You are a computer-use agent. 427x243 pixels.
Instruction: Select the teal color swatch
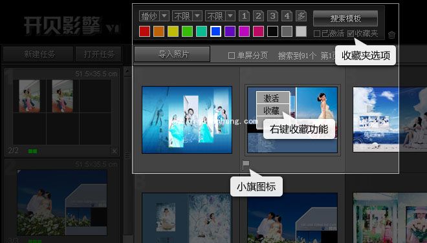coord(201,32)
